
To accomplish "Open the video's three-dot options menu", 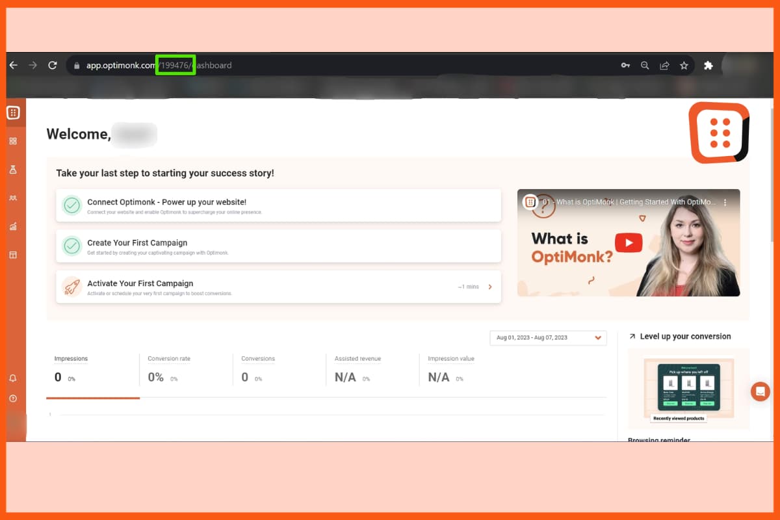I will (x=726, y=202).
